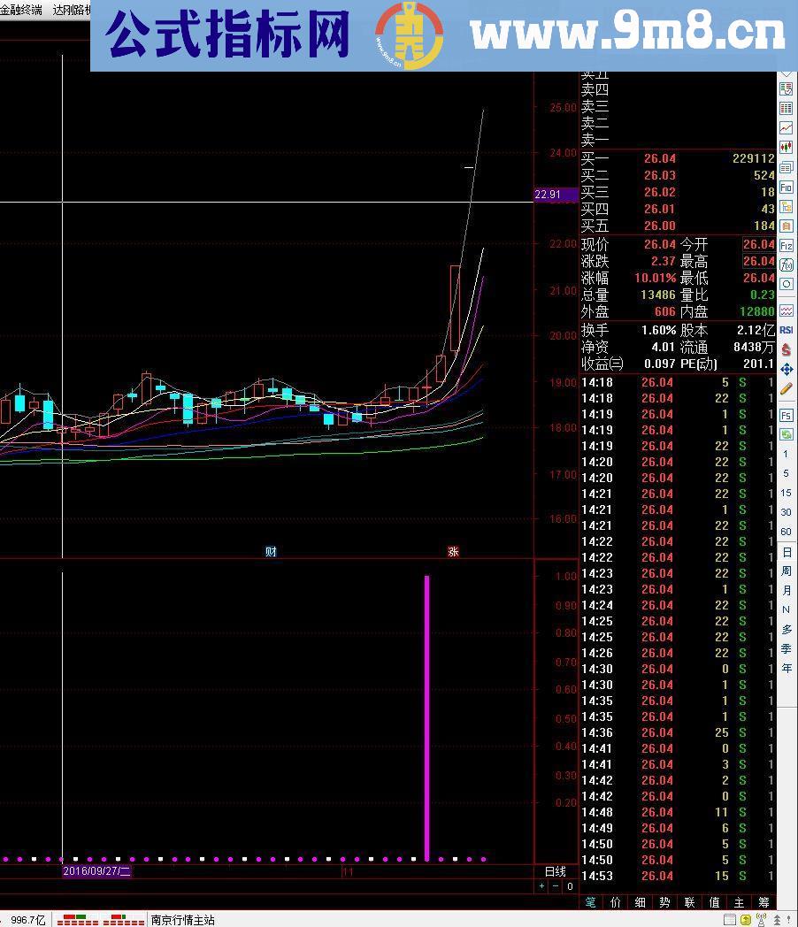Image resolution: width=798 pixels, height=927 pixels.
Task: Select the 日 daily period button
Action: [786, 552]
